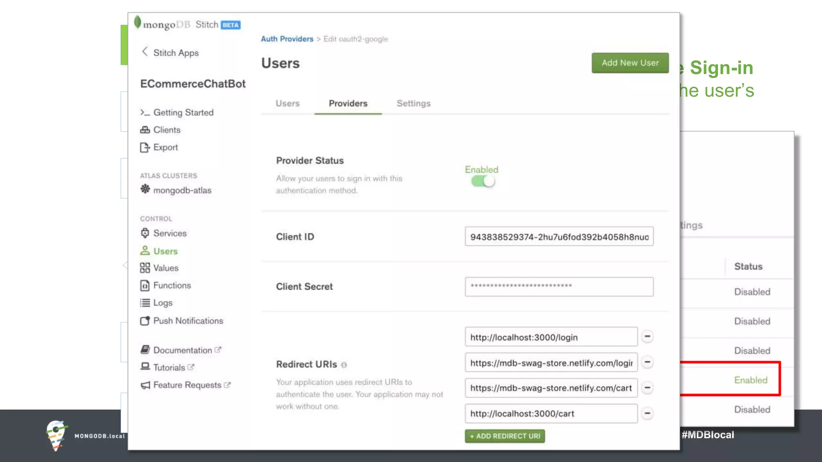Remove localhost:3000/login redirect URI

[x=647, y=336]
